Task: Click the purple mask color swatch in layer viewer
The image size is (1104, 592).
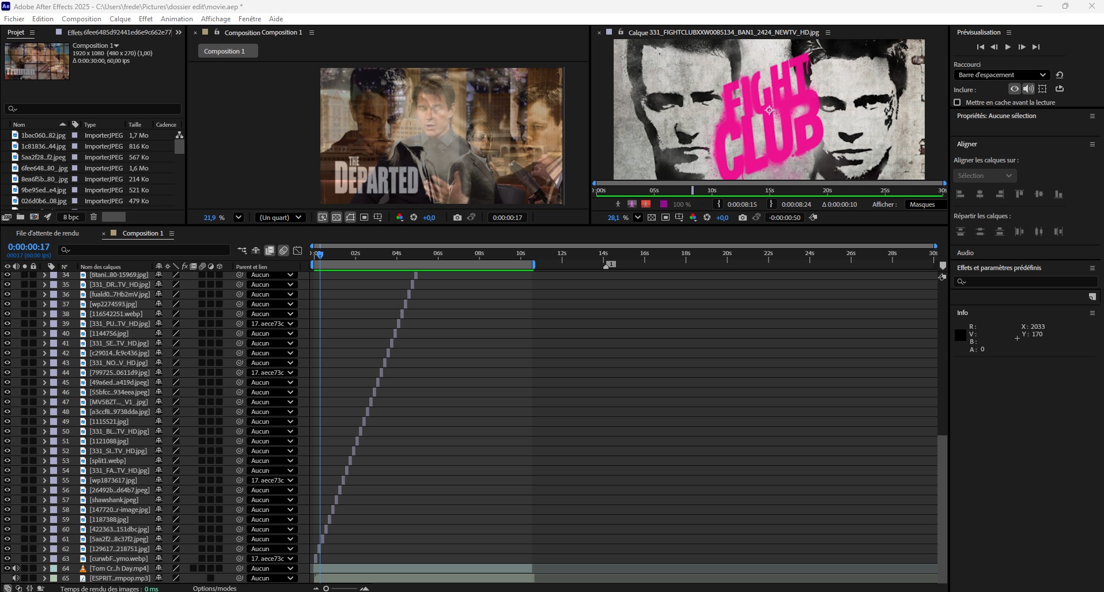Action: pyautogui.click(x=664, y=204)
